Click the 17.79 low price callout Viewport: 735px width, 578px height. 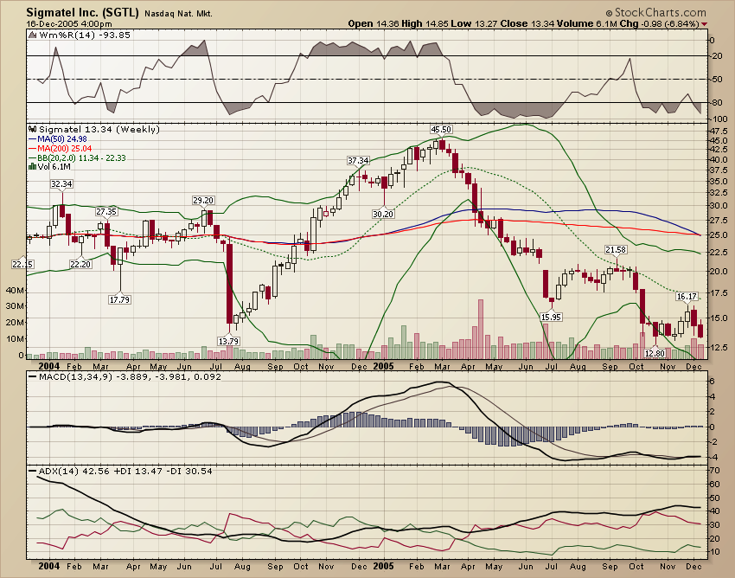pyautogui.click(x=119, y=299)
